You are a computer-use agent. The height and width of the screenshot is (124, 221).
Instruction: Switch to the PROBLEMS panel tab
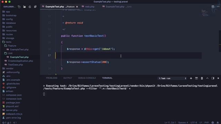(x=51, y=78)
